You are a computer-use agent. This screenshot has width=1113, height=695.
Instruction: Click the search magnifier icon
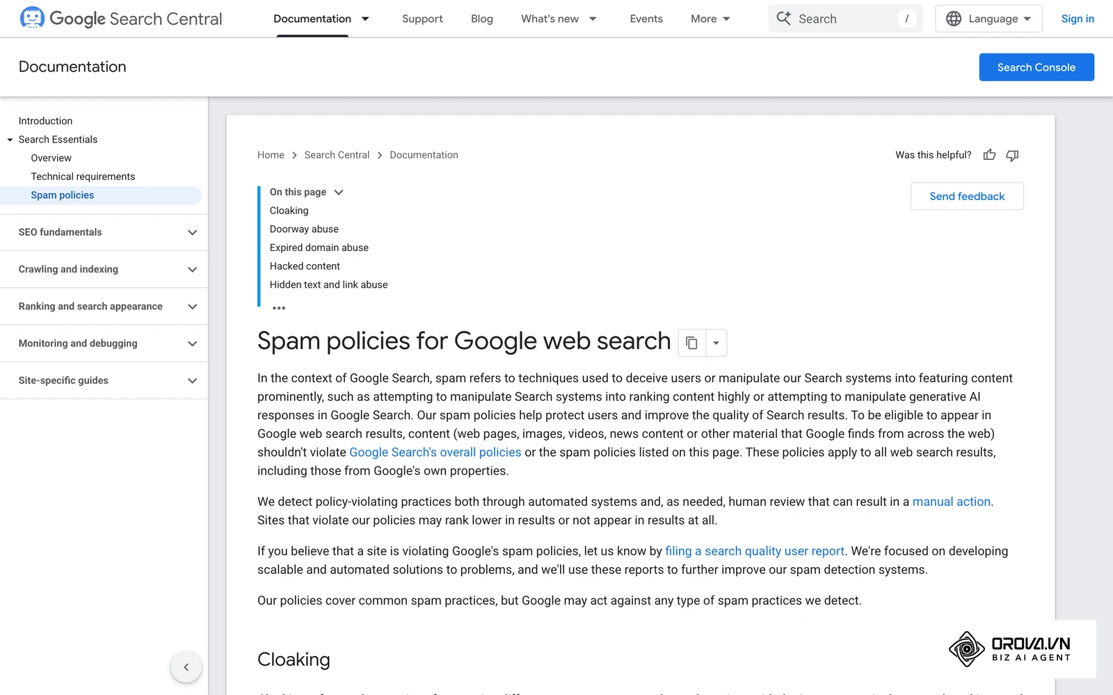pos(784,19)
